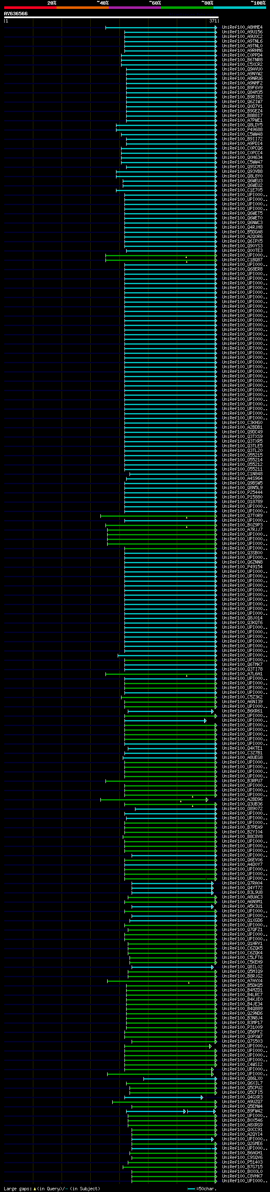Open hit UniRef100_A7L6A1
Image resolution: width=270 pixels, height=1192 pixels.
click(x=242, y=674)
